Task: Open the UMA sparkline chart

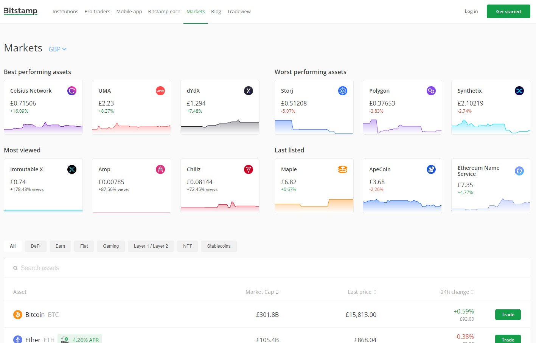Action: coord(132,128)
